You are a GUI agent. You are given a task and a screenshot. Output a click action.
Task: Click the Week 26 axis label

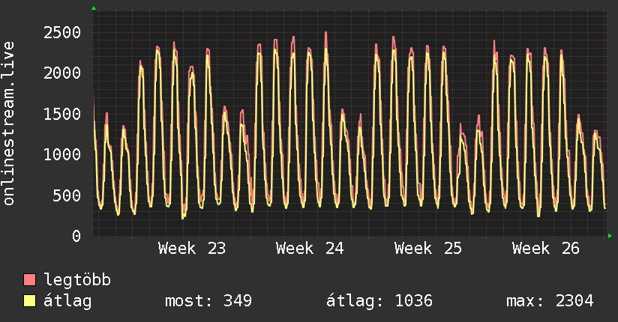[x=546, y=249]
